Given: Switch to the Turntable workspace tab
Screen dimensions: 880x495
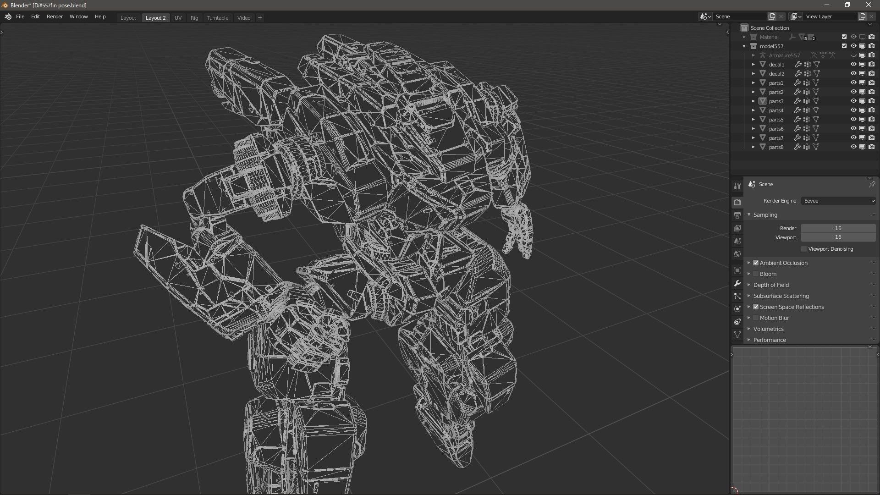Looking at the screenshot, I should click(x=217, y=18).
